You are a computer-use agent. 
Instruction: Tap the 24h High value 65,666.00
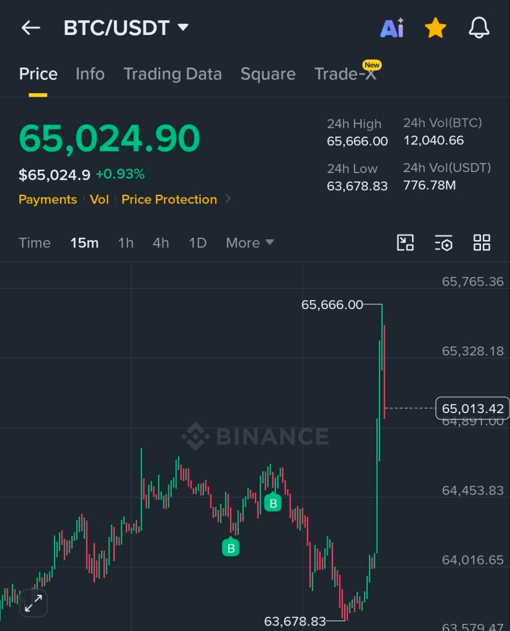tap(357, 141)
